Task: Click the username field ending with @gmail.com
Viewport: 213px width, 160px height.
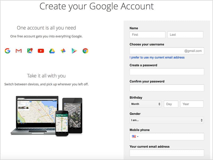Action: [x=167, y=51]
